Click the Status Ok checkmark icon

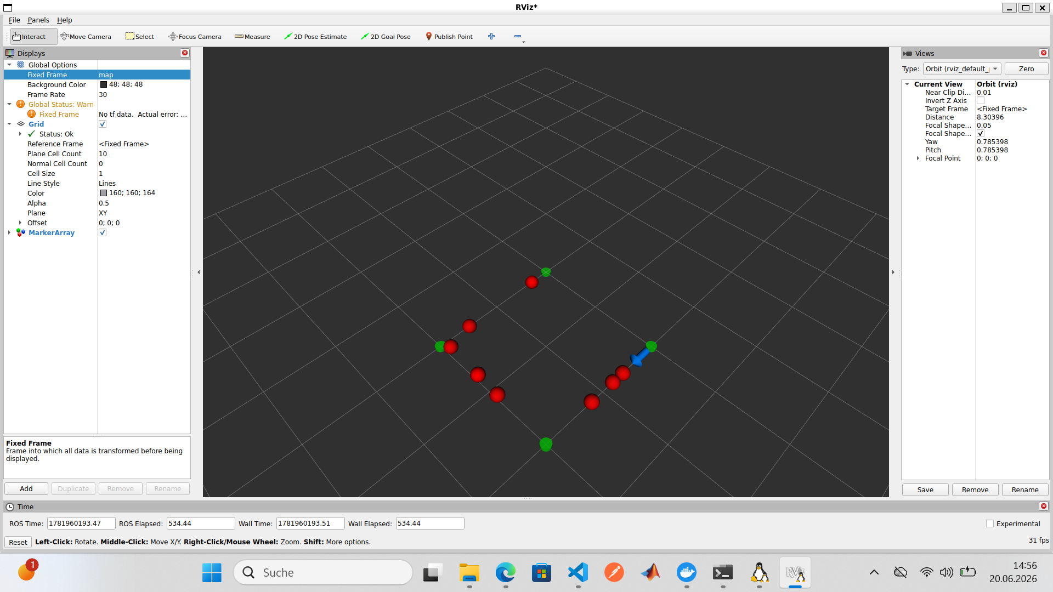pos(32,134)
